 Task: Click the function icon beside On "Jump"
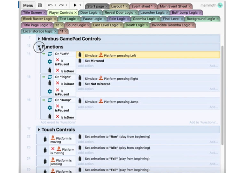point(50,100)
